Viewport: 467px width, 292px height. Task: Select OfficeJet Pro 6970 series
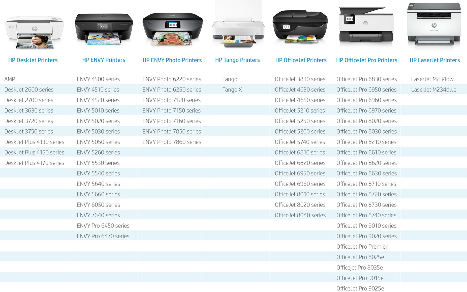click(366, 110)
